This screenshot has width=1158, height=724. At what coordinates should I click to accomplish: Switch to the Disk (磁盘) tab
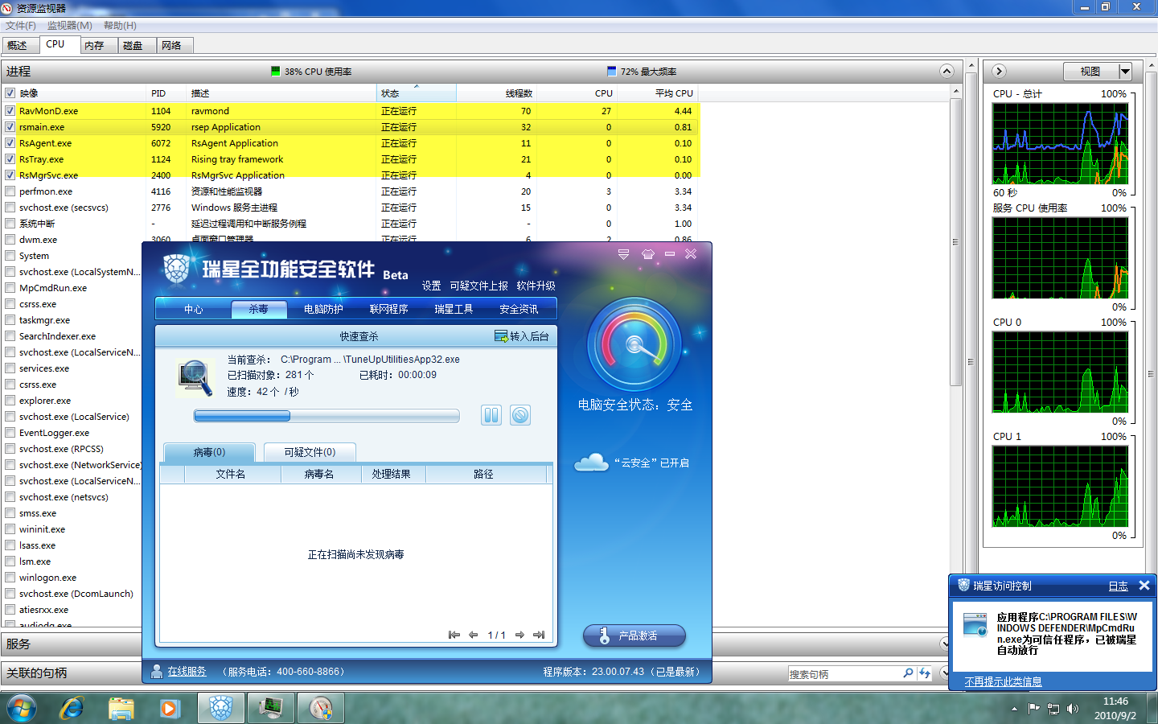click(x=138, y=46)
